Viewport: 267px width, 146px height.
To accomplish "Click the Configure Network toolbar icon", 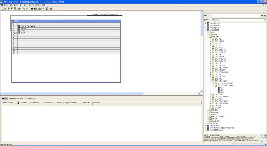I will [x=47, y=9].
